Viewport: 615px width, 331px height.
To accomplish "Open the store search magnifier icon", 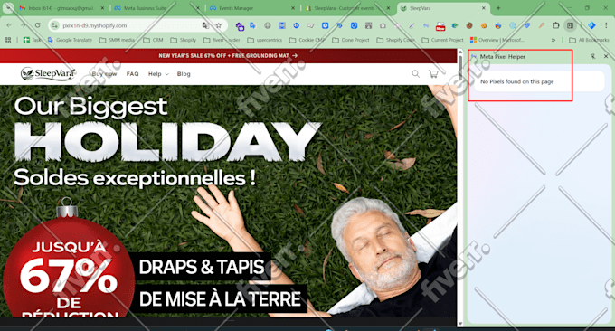I will [x=416, y=74].
